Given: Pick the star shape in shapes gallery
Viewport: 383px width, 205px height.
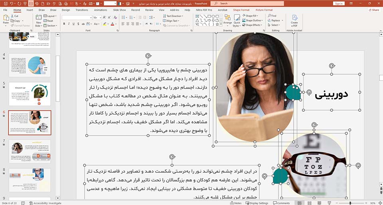Looking at the screenshot, I should [x=217, y=24].
